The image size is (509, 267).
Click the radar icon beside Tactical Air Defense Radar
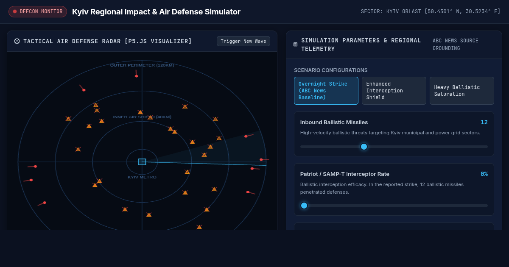17,41
